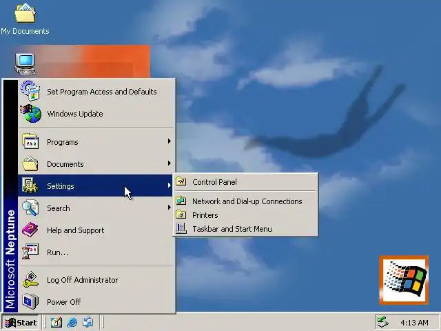
Task: Click the Run hourglass icon
Action: (30, 252)
